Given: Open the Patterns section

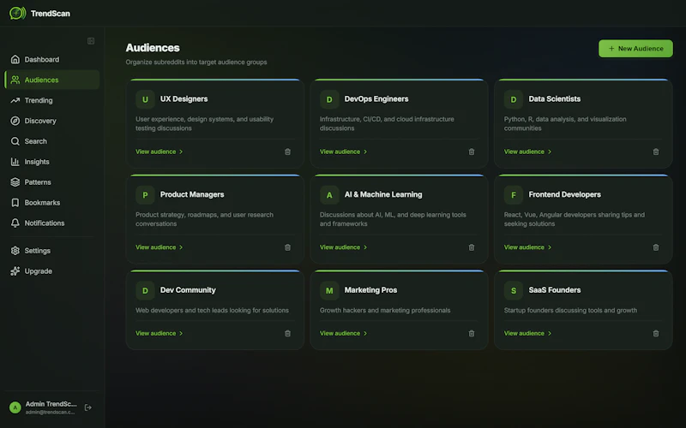Looking at the screenshot, I should (52, 182).
